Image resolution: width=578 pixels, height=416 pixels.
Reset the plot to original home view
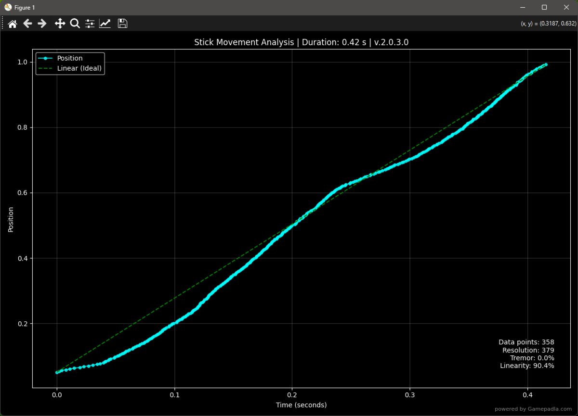13,24
